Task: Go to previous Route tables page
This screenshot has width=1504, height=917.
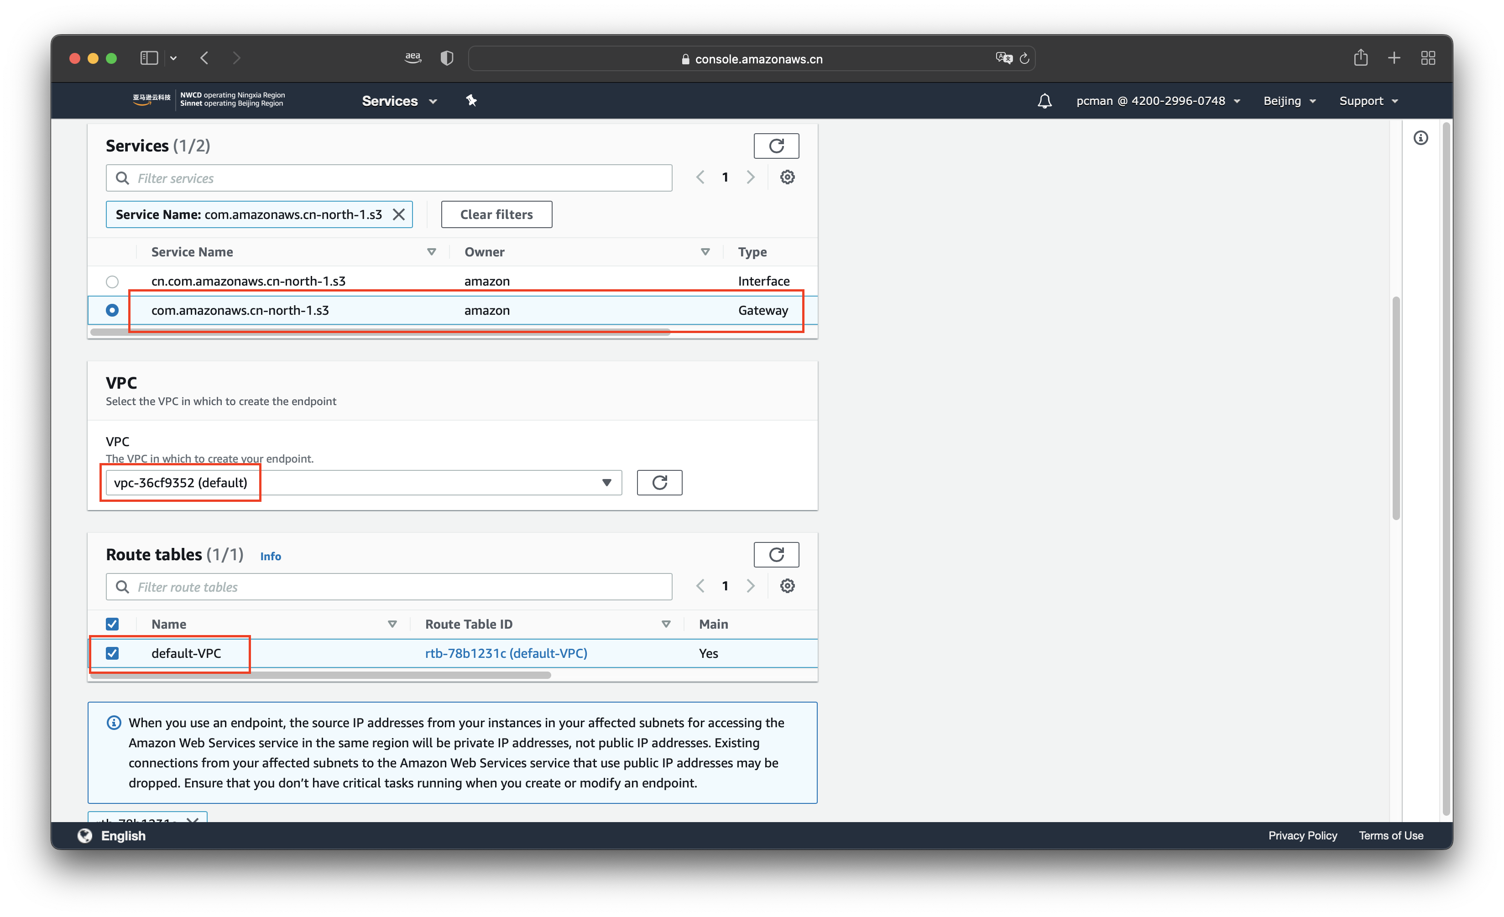Action: pyautogui.click(x=700, y=586)
